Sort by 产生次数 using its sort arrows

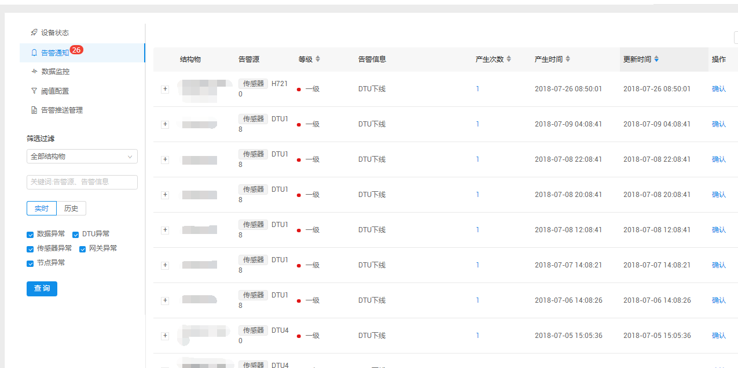tap(508, 60)
